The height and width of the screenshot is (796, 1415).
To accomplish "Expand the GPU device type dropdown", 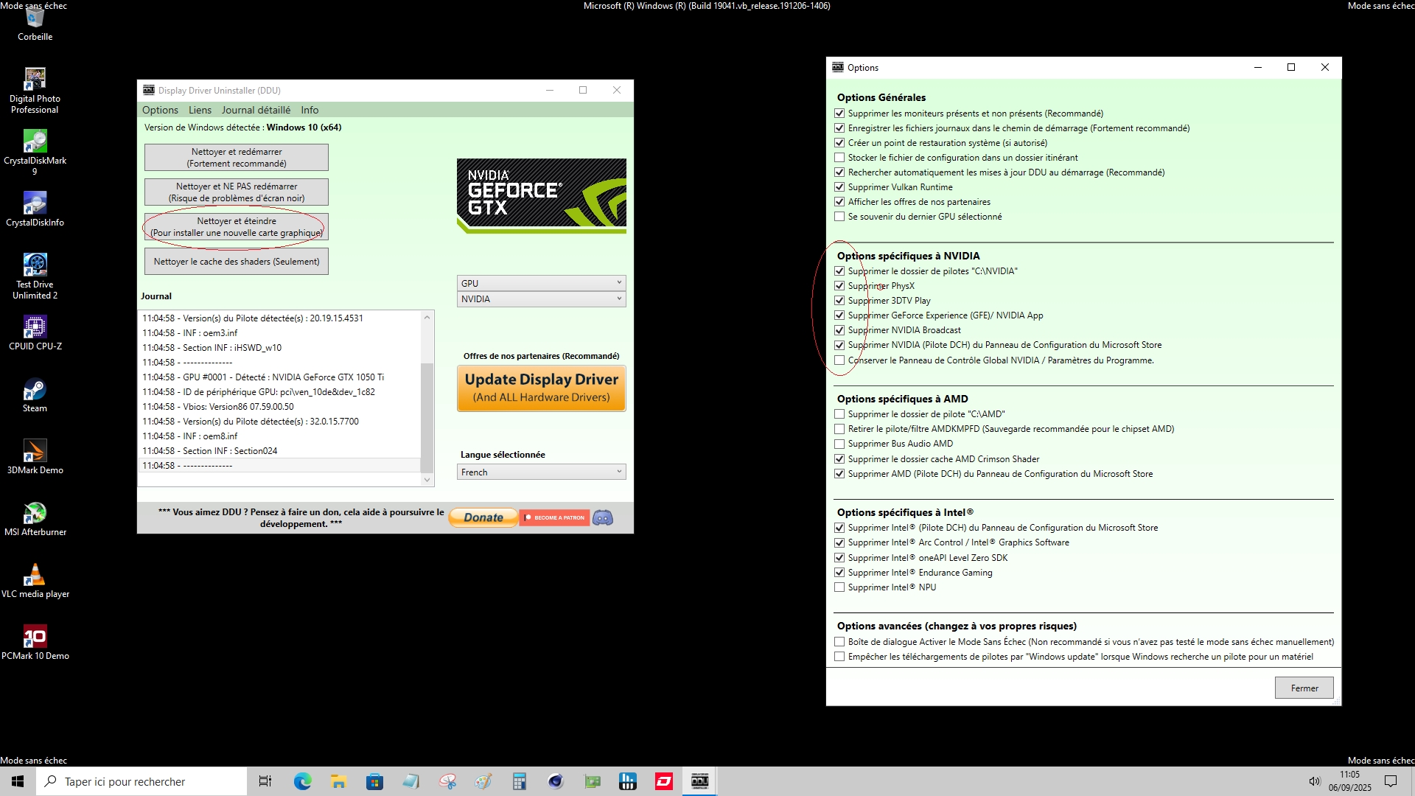I will (542, 283).
